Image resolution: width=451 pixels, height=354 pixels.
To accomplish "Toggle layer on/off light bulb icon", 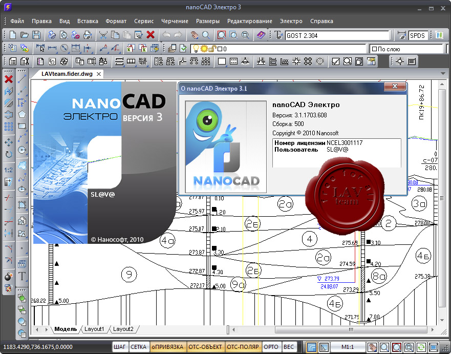I will 196,49.
